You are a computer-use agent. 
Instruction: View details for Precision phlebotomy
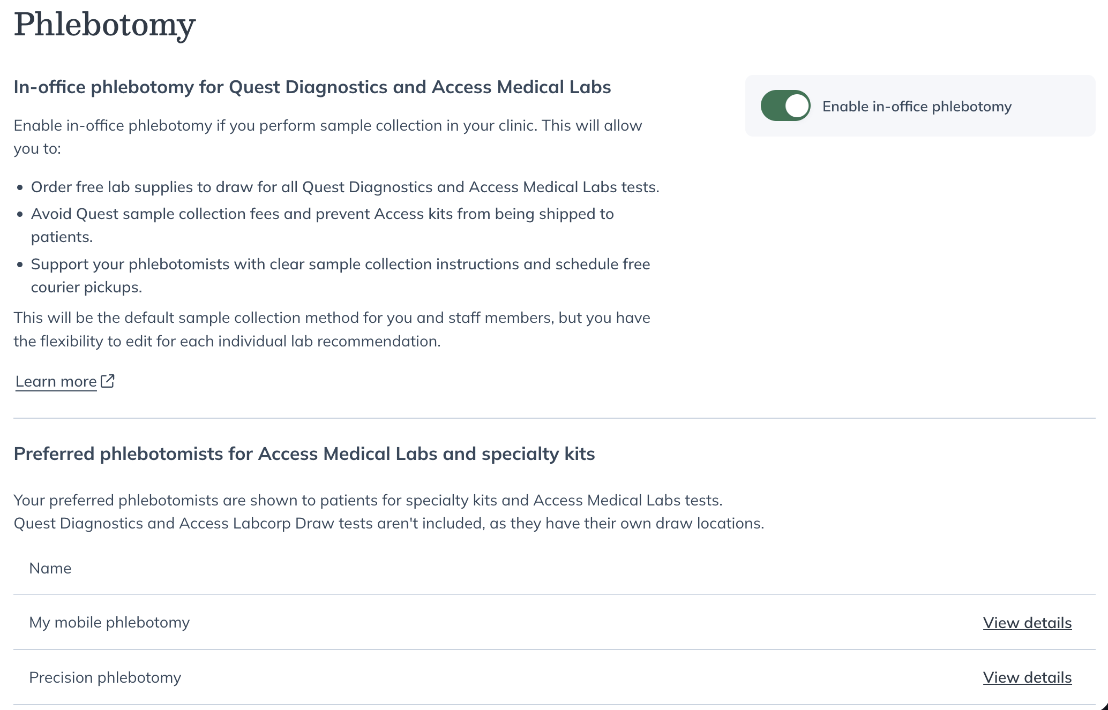click(x=1027, y=677)
